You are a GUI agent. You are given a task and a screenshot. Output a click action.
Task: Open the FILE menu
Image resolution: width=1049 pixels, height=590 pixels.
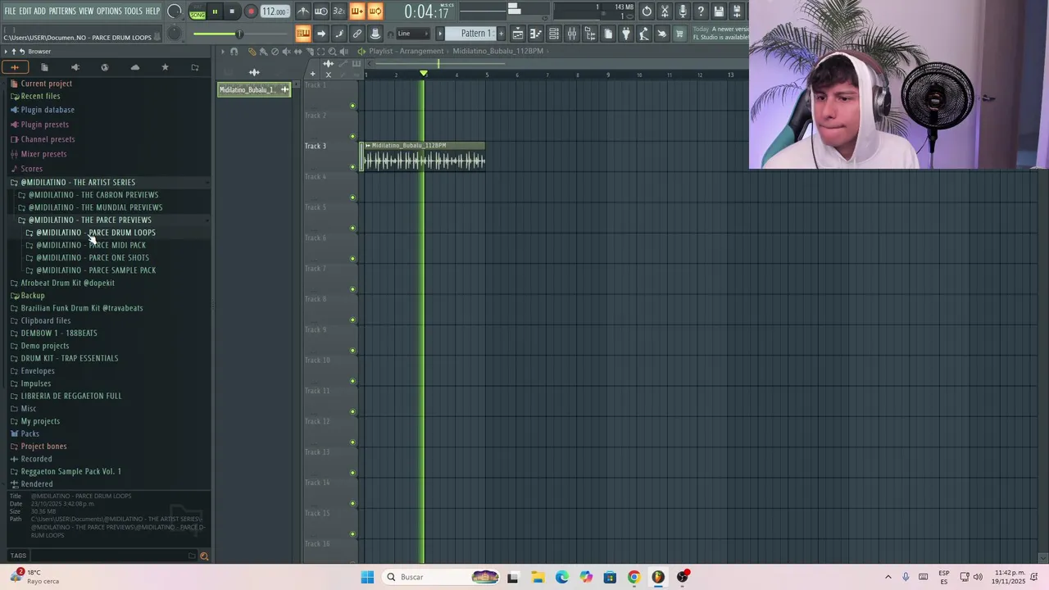coord(11,11)
